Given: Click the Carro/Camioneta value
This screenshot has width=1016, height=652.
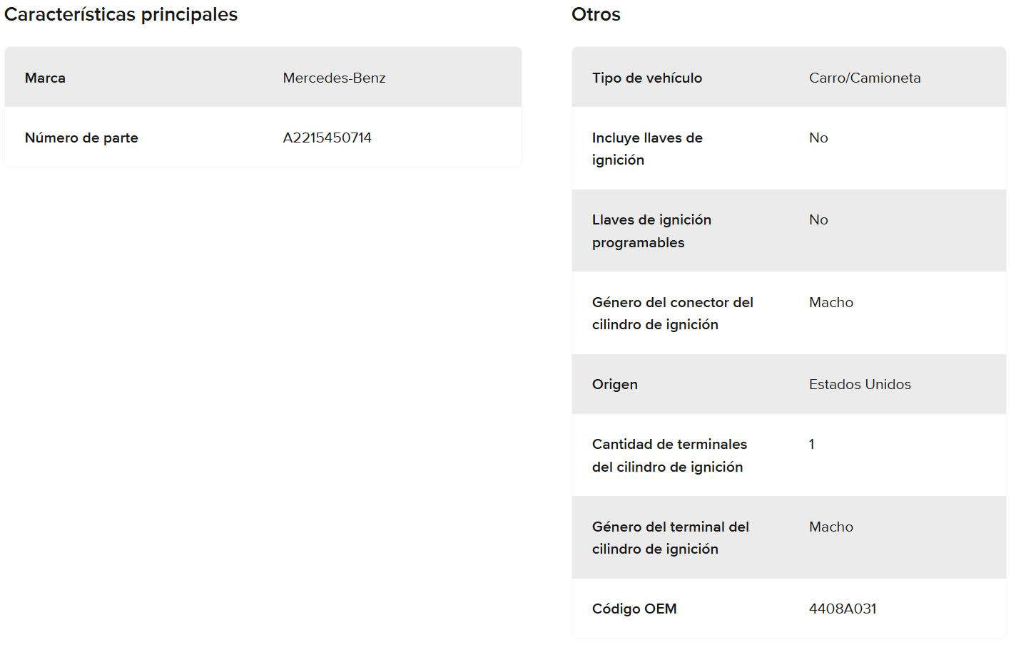Looking at the screenshot, I should pyautogui.click(x=864, y=78).
